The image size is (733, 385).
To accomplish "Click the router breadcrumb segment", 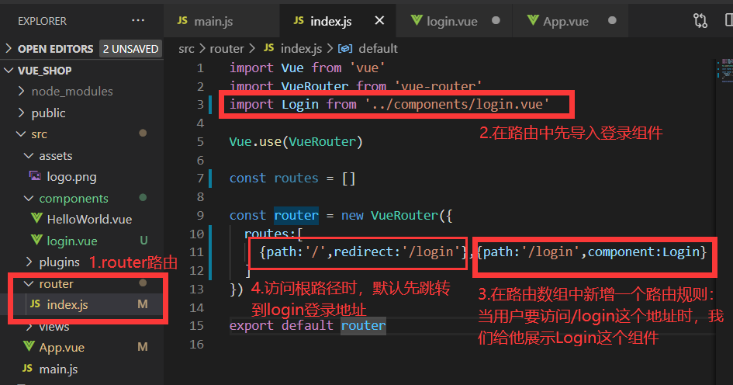I will tap(226, 49).
